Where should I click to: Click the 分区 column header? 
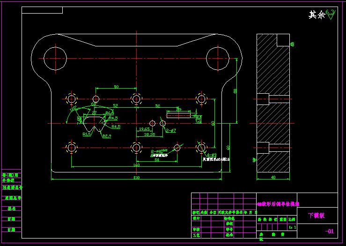coord(213,213)
